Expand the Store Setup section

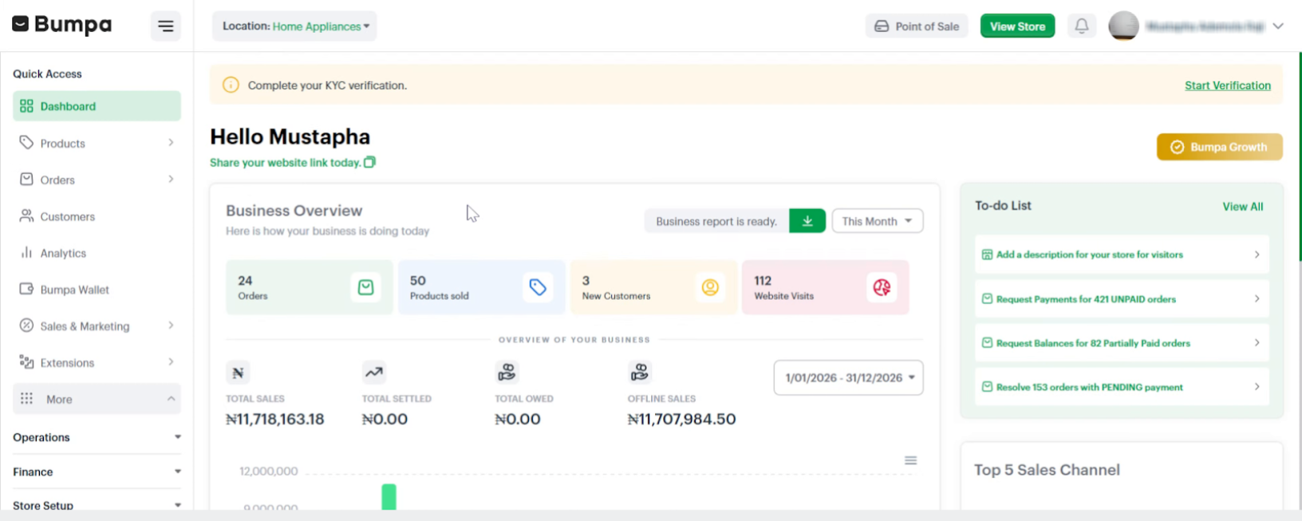point(97,505)
